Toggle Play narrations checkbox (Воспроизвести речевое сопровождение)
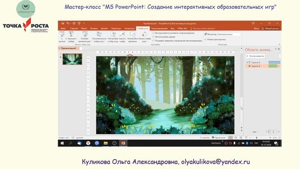Screen dimensions: 300x169 click(153, 33)
